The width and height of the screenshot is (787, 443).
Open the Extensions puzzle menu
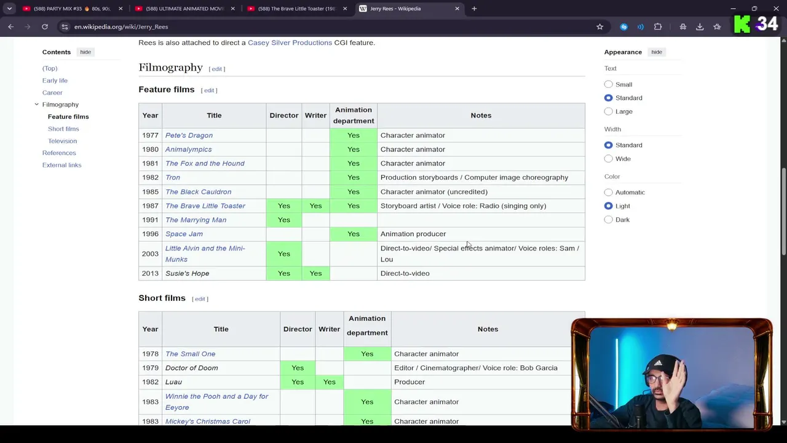click(x=658, y=26)
